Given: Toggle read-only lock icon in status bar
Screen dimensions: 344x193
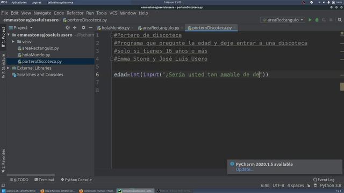Looking at the screenshot, I should pos(309,185).
